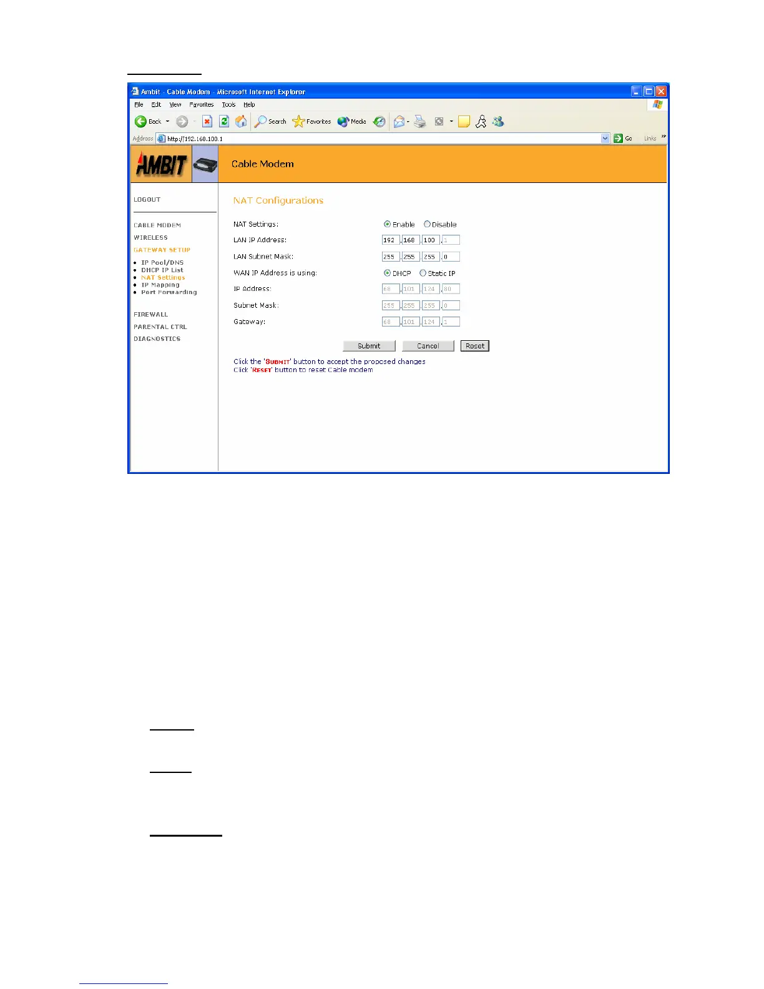The height and width of the screenshot is (989, 764).
Task: Click the Gateway second octet field 101
Action: [x=411, y=322]
